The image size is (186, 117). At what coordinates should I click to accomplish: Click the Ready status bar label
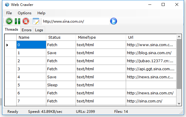tap(13, 112)
